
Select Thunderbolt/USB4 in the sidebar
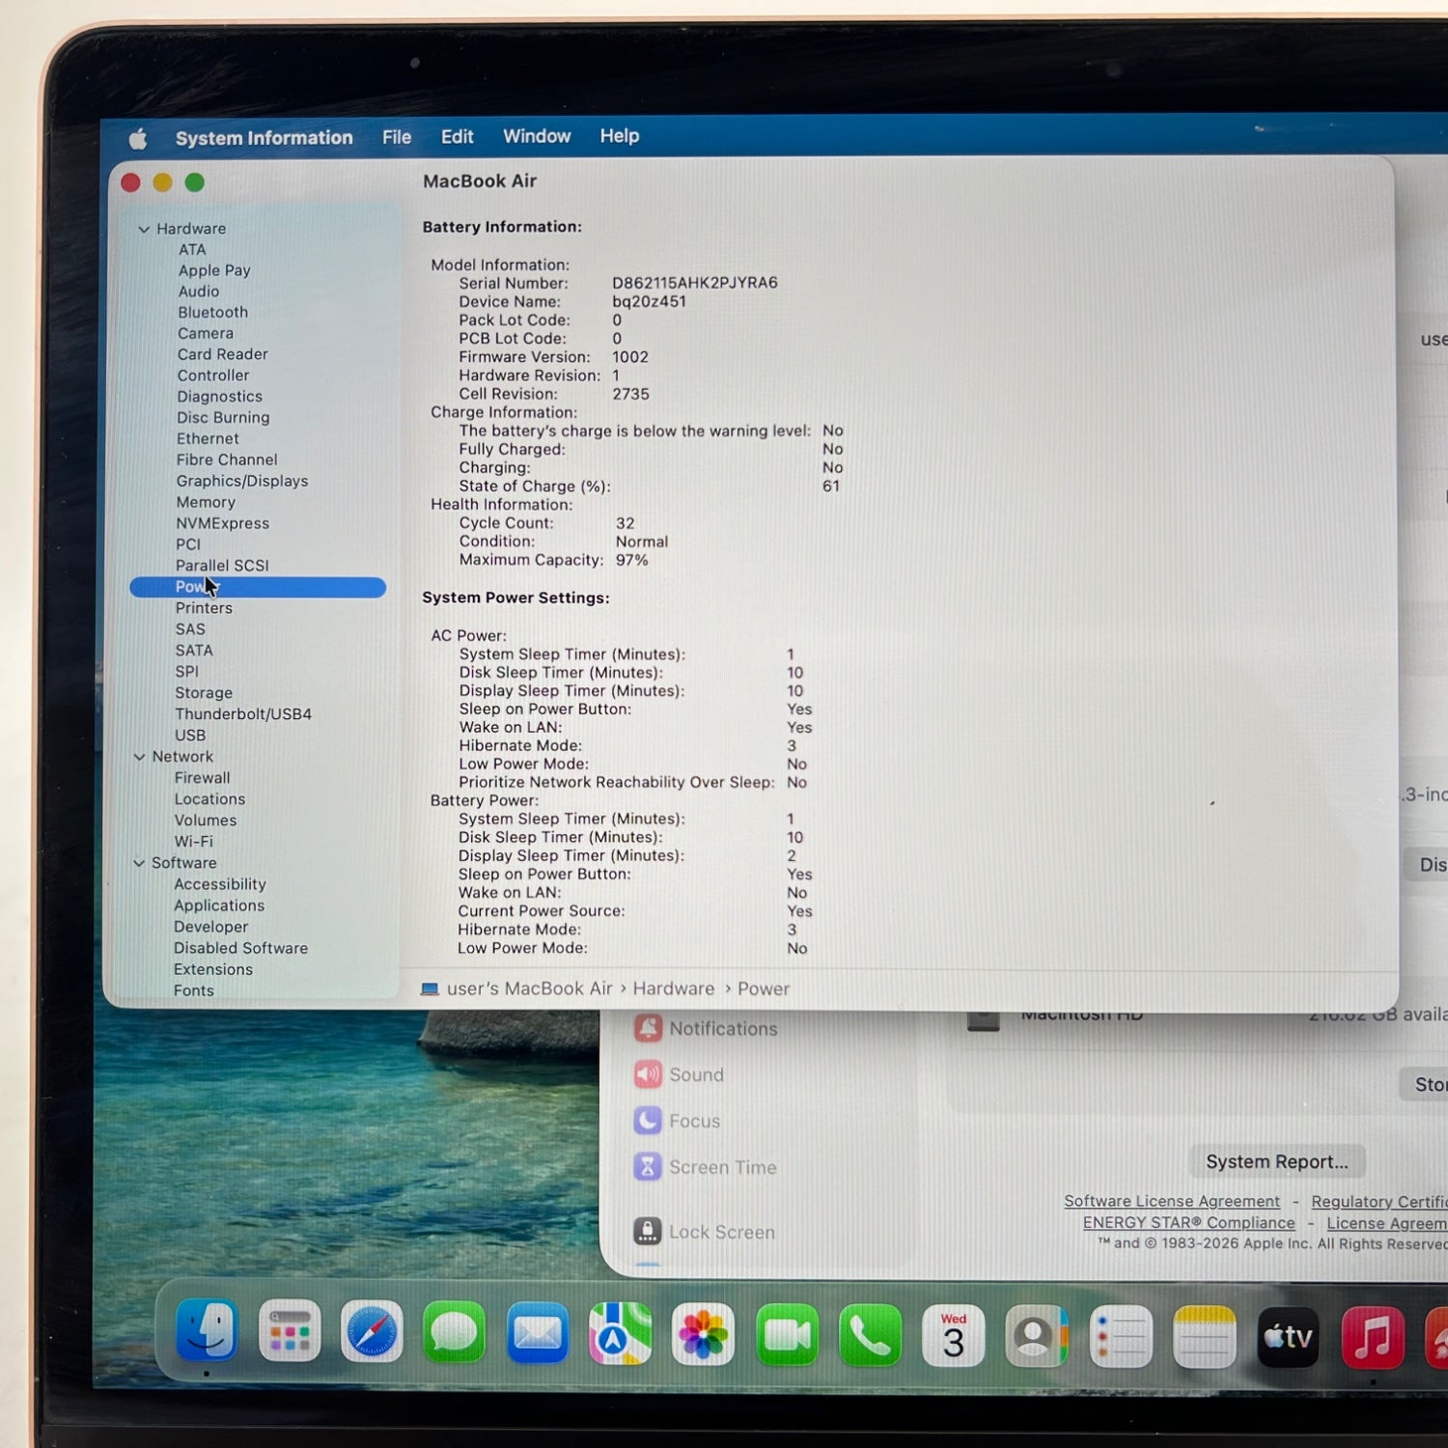coord(243,714)
